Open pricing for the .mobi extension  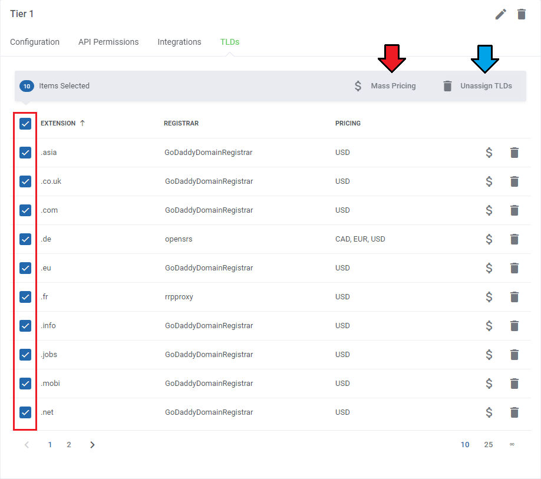click(489, 384)
